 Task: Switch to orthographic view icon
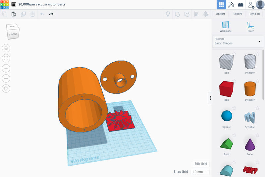(6, 88)
